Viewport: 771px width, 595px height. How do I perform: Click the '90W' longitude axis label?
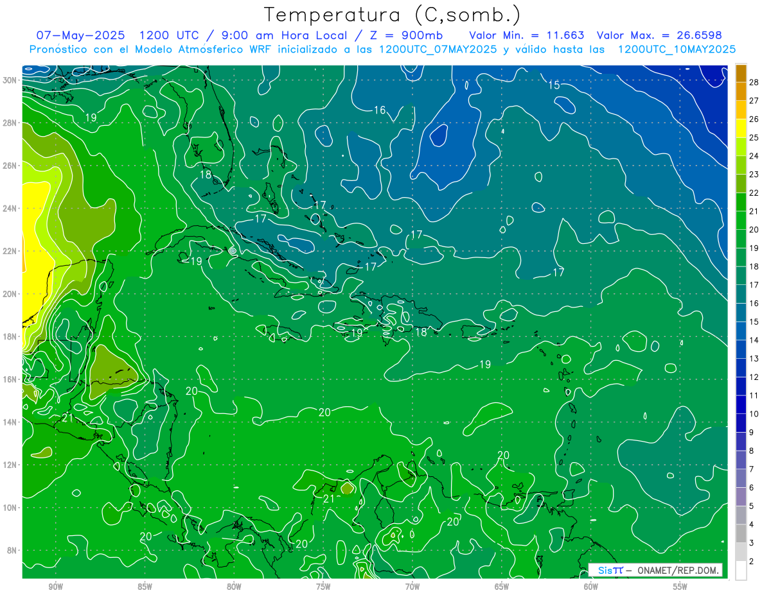click(x=56, y=587)
